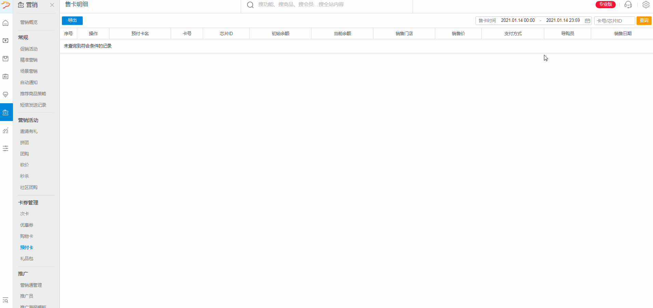Image resolution: width=653 pixels, height=308 pixels.
Task: Open 场景营销 menu item
Action: click(x=29, y=71)
